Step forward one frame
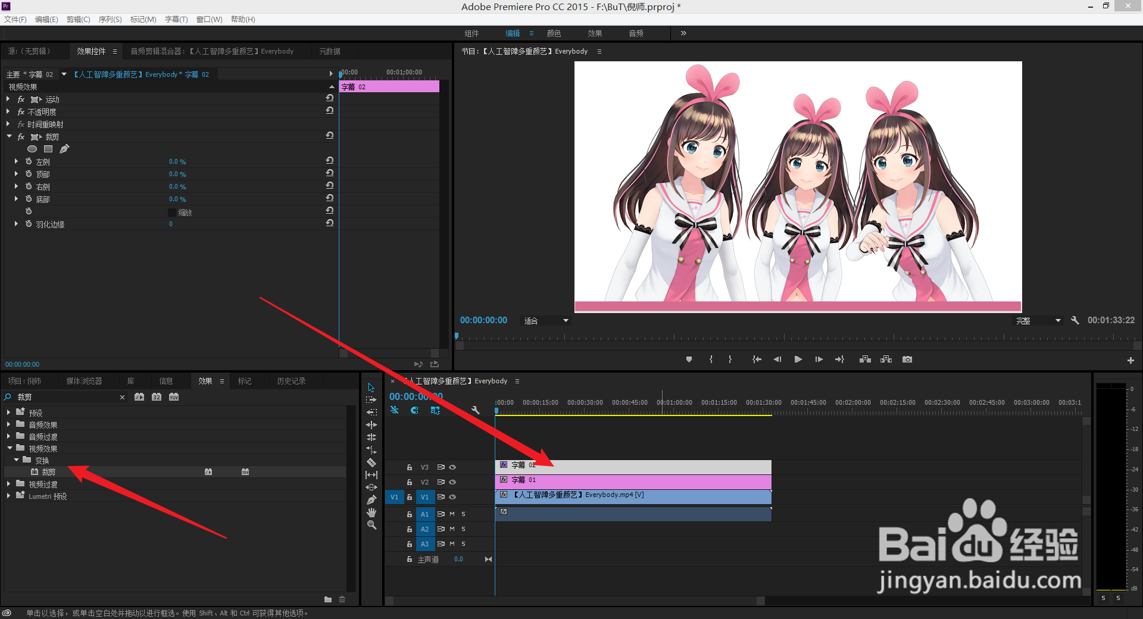 click(x=819, y=359)
